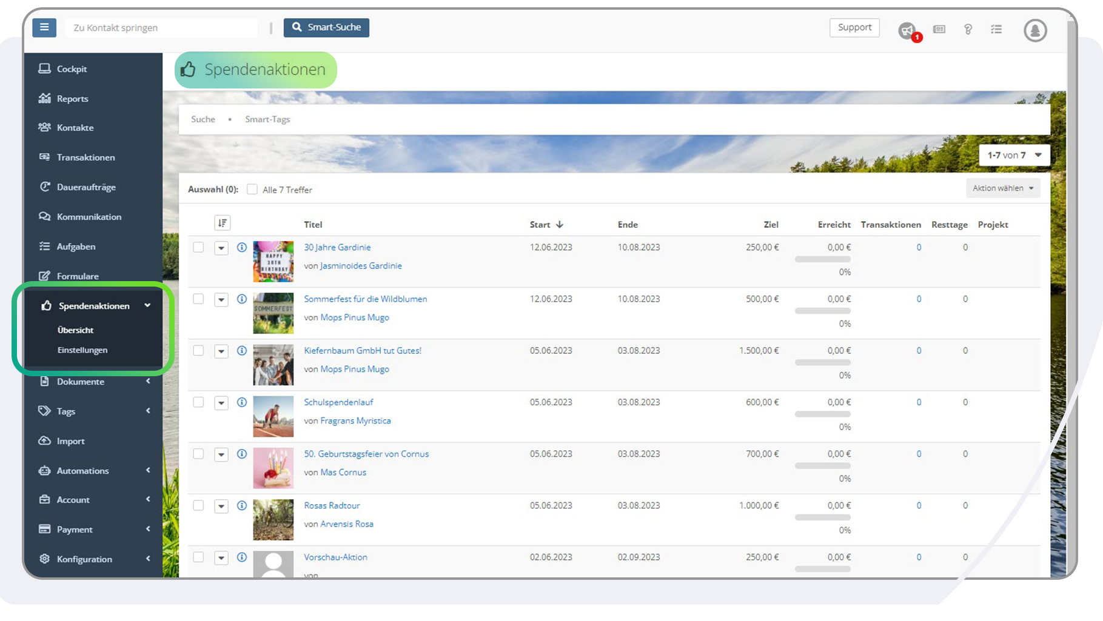
Task: Switch to the Smart-Tags tab
Action: click(267, 119)
